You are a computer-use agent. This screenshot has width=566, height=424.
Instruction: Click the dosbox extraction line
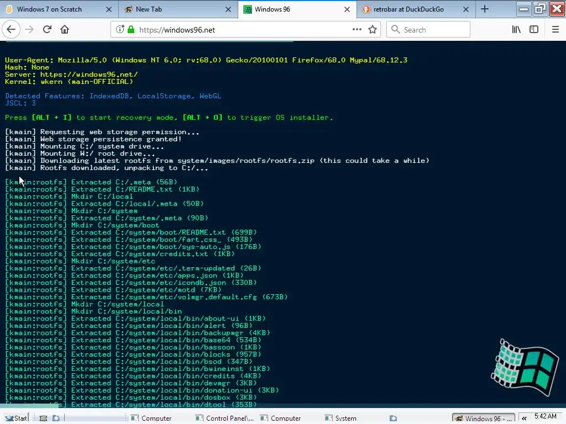tap(131, 397)
